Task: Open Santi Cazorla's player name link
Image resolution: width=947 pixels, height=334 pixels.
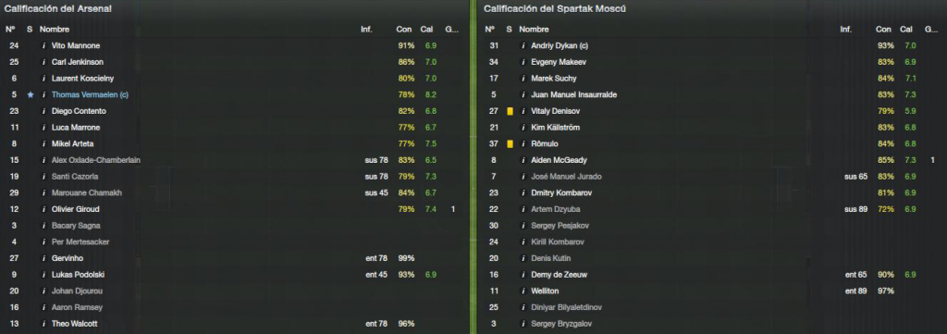Action: 75,177
